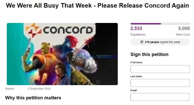Focus the First name input field
This screenshot has height=105, width=194.
(x=160, y=69)
